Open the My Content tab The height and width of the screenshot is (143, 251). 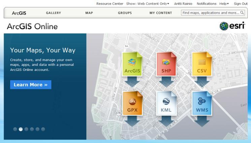pos(161,13)
